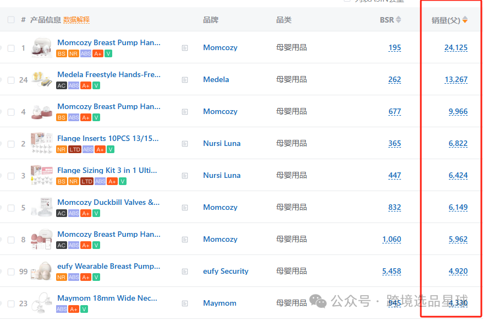Check the box for row 3 Flange Sizing Kit
483x320 pixels.
[x=11, y=176]
